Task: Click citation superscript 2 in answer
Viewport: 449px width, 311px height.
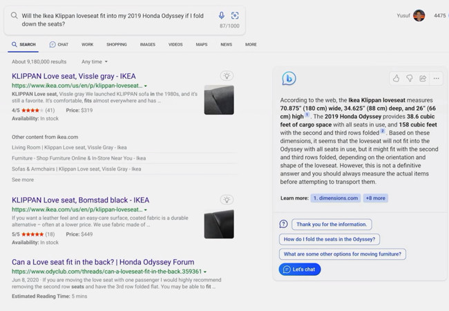Action: (383, 131)
